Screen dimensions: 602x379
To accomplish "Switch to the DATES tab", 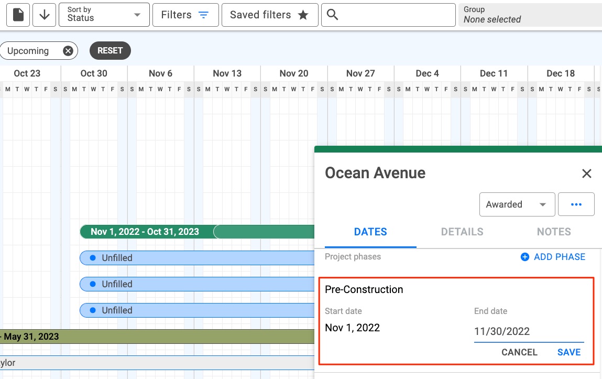I will [x=370, y=232].
